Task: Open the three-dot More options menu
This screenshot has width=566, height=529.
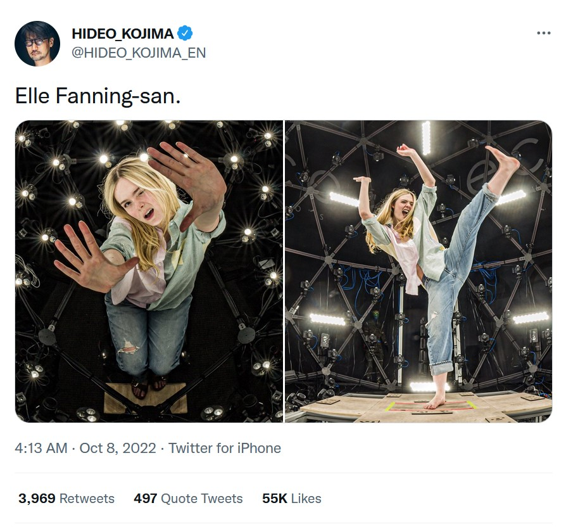Action: click(x=543, y=33)
